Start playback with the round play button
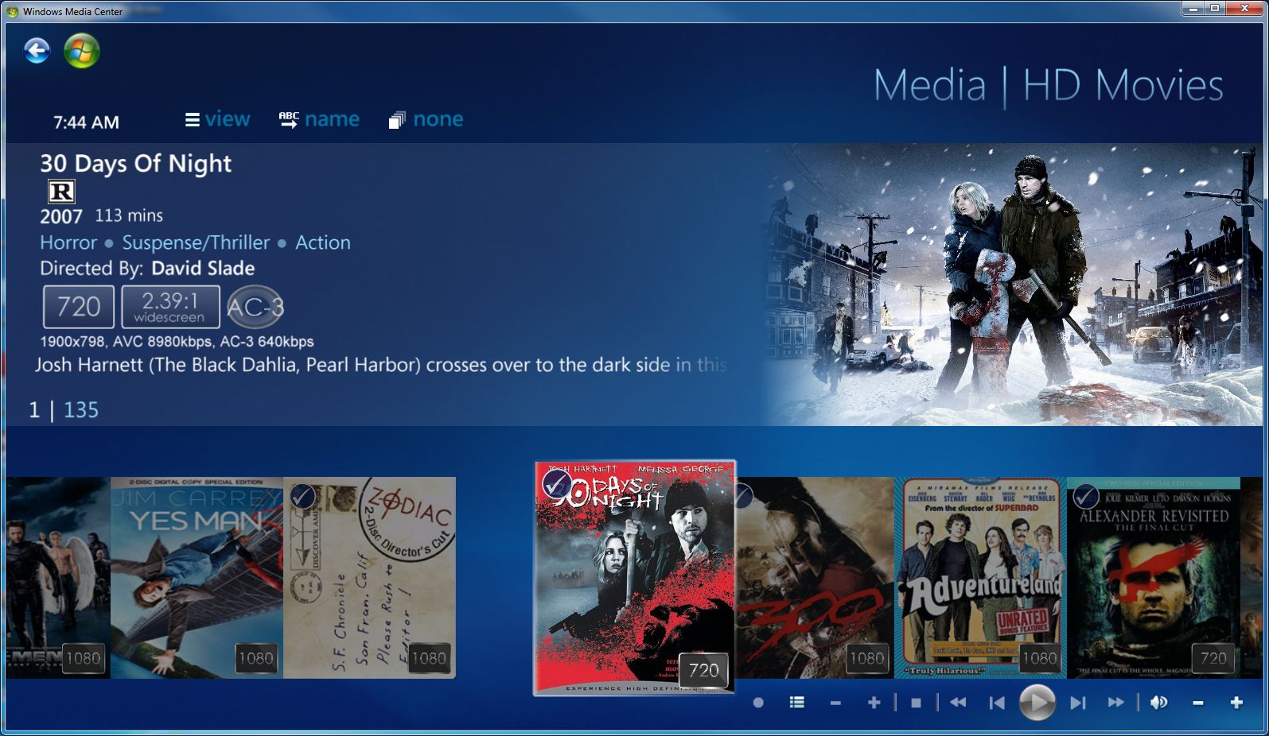This screenshot has width=1269, height=736. point(1037,703)
